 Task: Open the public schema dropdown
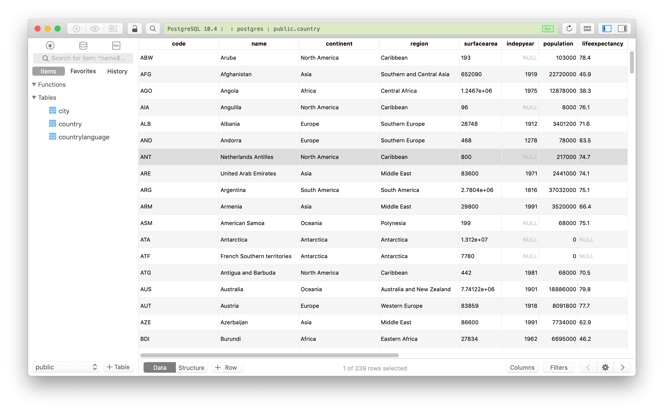(x=66, y=367)
